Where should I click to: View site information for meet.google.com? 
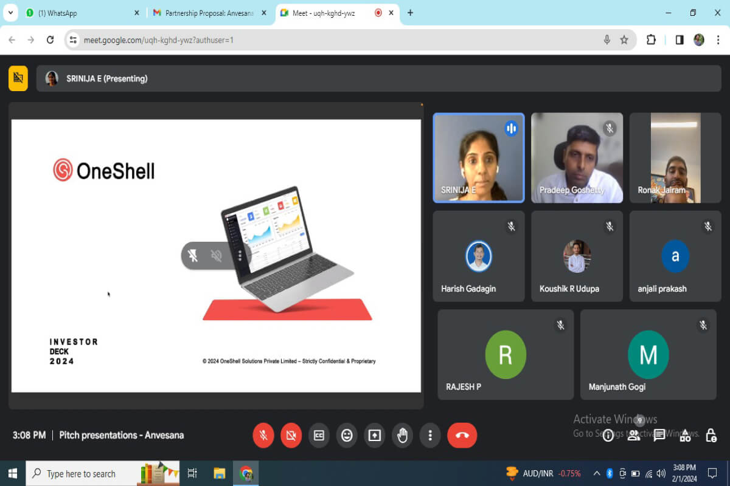point(73,40)
